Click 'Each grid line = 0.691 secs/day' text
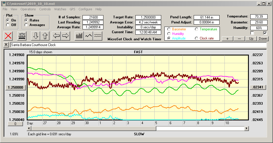 point(49,134)
